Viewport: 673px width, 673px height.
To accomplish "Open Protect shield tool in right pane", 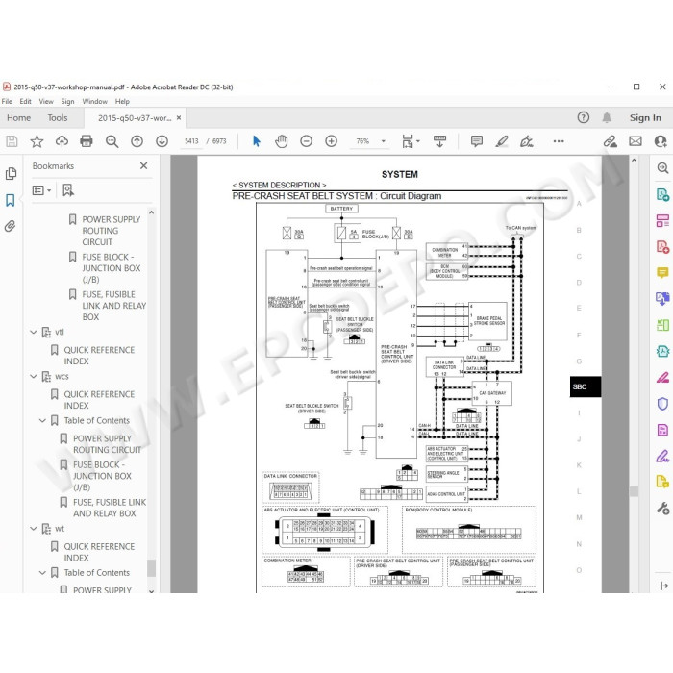I will point(662,404).
